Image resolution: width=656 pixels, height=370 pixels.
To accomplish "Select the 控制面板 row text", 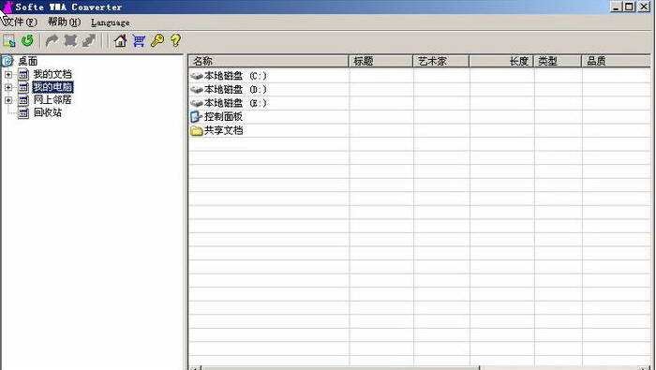I will [x=223, y=117].
